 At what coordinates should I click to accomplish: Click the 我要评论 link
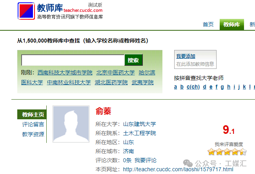[145, 160]
